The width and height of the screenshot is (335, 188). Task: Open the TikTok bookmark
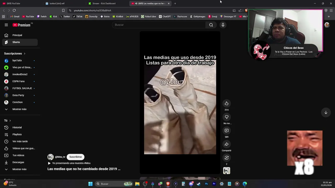(x=77, y=16)
